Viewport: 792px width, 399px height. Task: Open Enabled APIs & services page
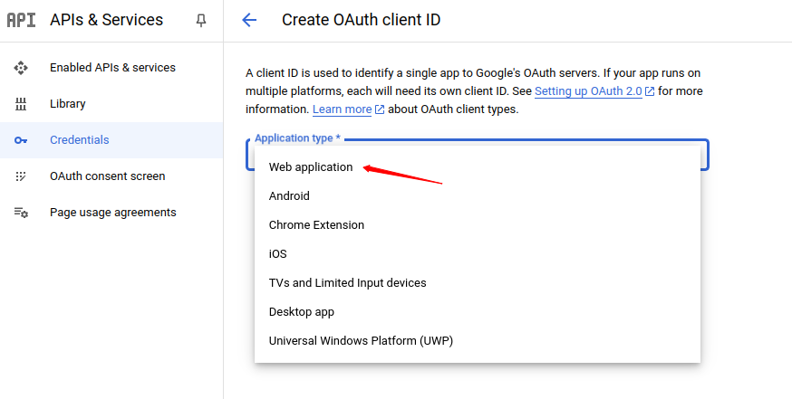tap(111, 68)
